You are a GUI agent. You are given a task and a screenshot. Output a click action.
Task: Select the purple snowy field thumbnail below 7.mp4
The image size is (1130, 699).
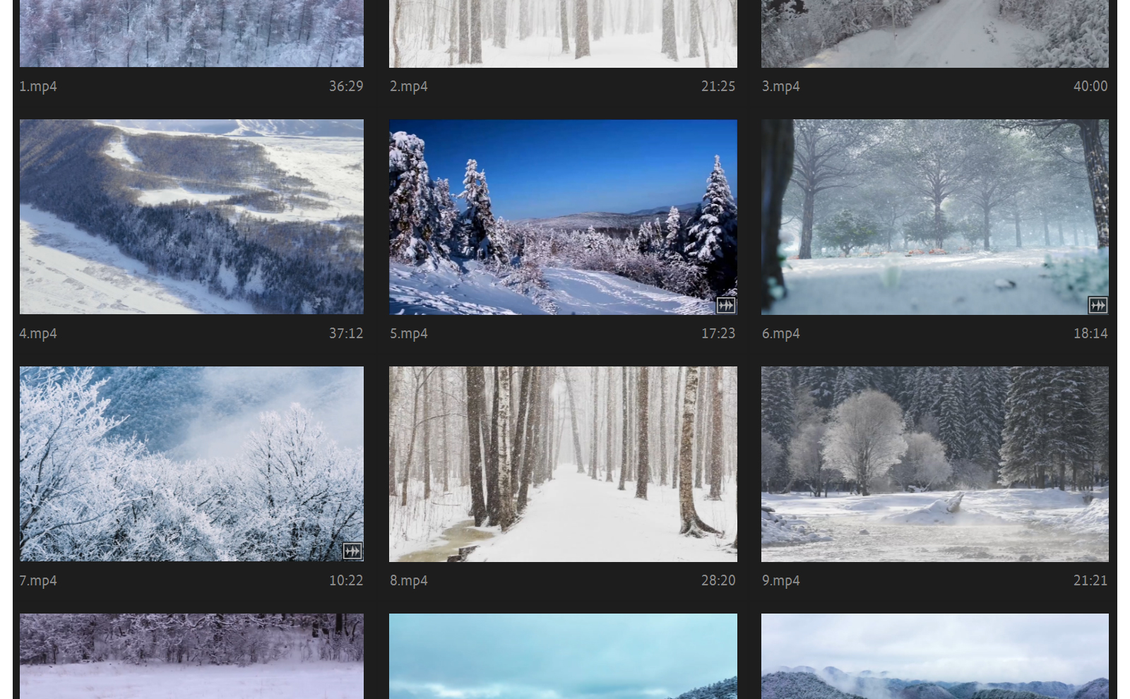pyautogui.click(x=191, y=656)
